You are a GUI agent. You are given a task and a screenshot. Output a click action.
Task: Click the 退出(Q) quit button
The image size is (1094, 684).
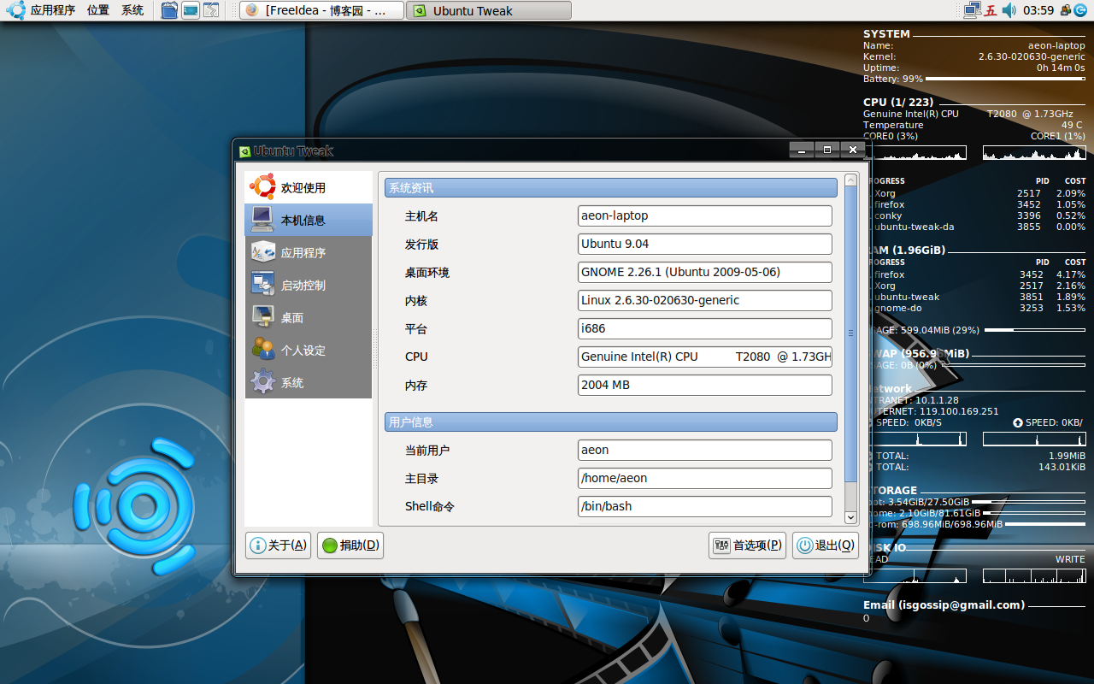coord(826,545)
